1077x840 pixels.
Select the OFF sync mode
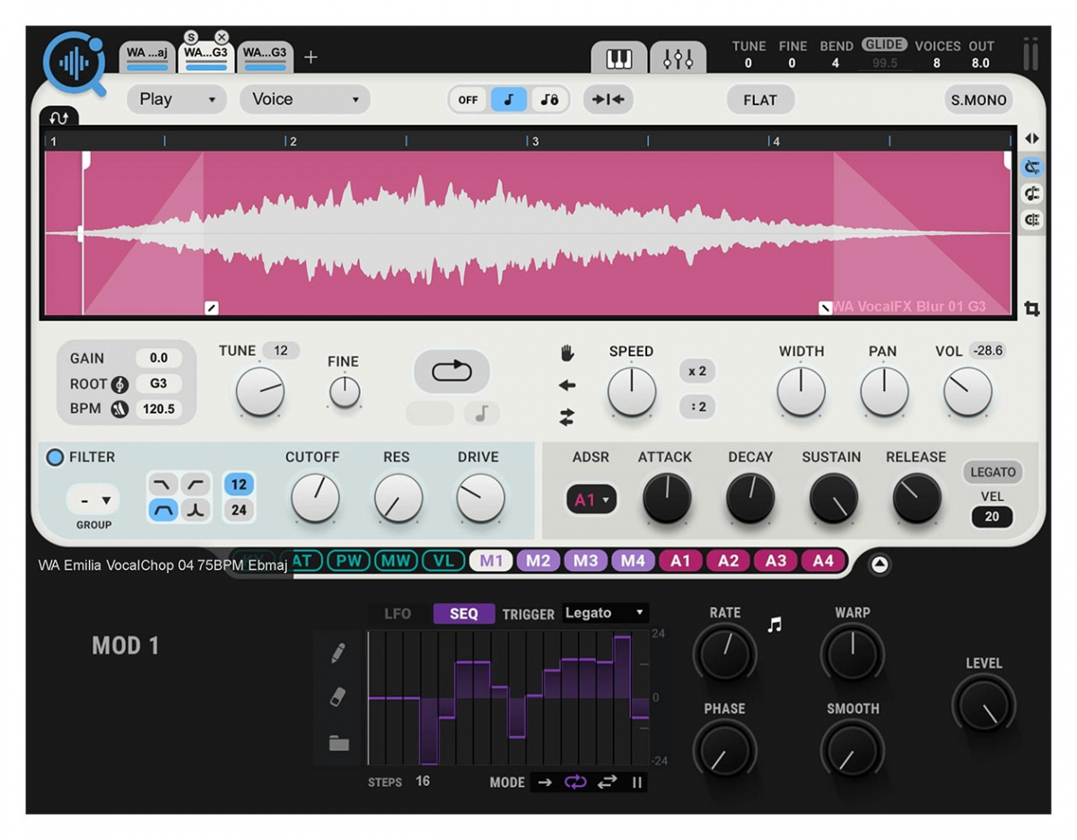pos(468,100)
